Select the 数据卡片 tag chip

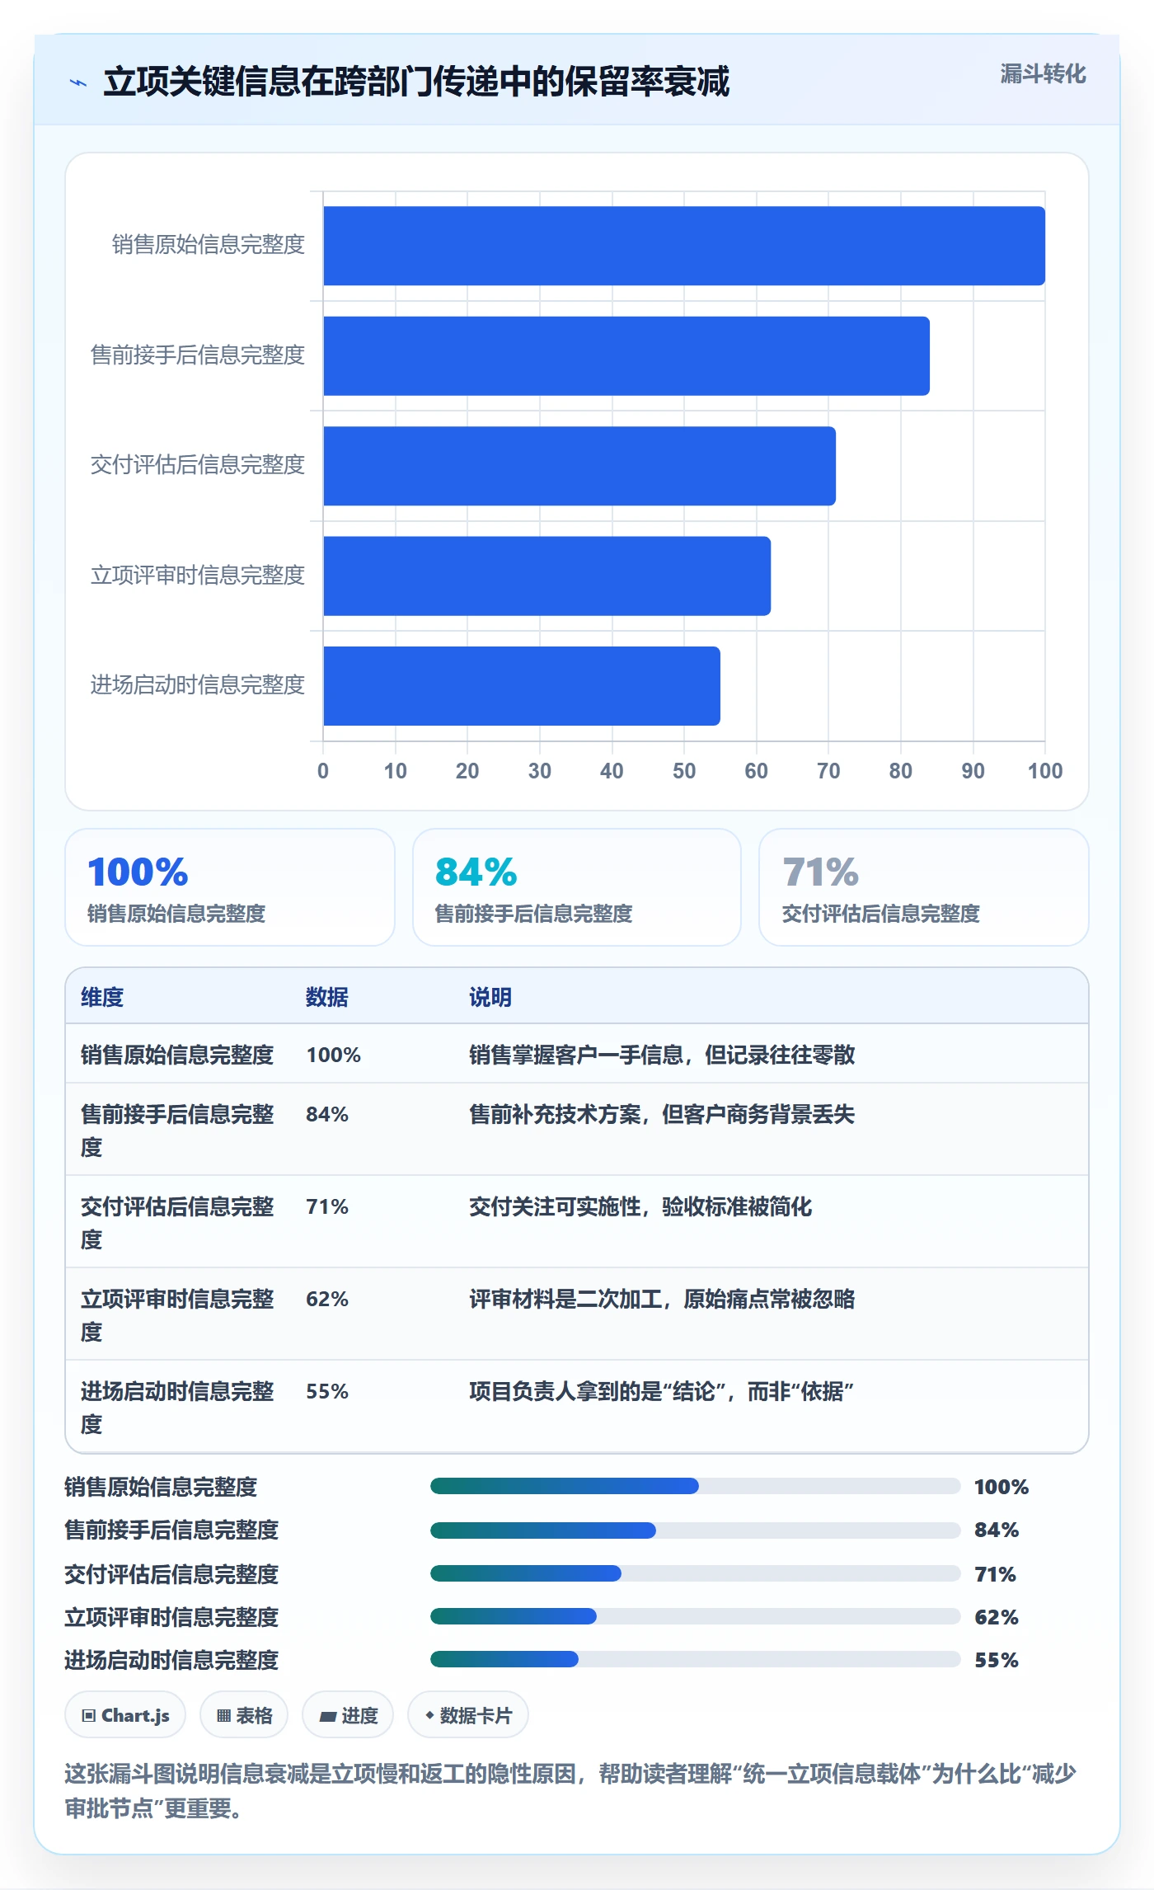pyautogui.click(x=468, y=1715)
